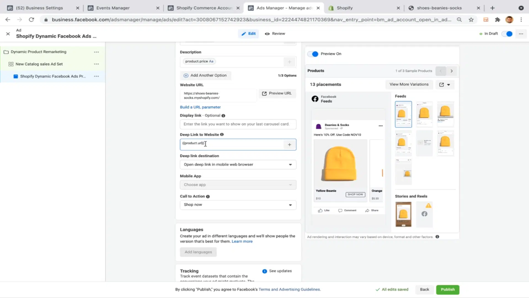Screen dimensions: 529x298
Task: Open the View More Variations dropdown arrow
Action: pyautogui.click(x=449, y=85)
